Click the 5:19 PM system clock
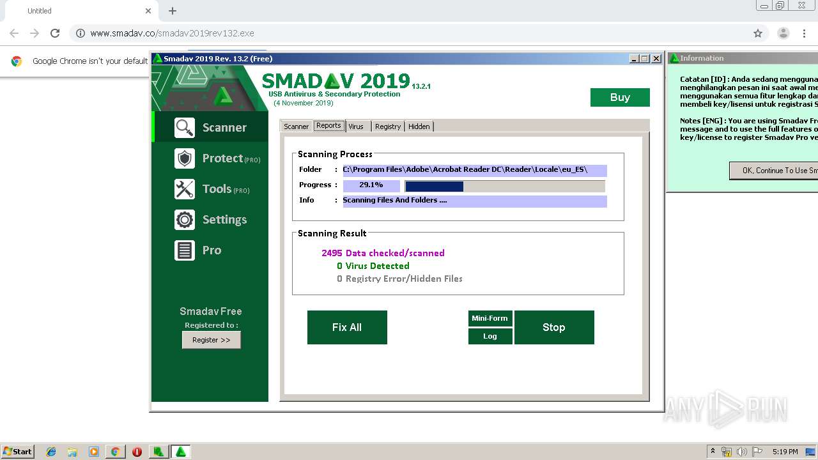 (x=785, y=452)
